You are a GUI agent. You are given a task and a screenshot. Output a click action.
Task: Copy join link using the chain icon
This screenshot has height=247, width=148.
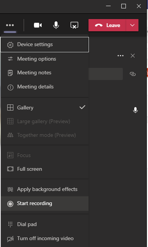tap(133, 74)
